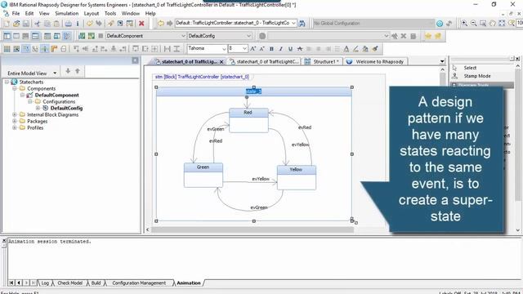Viewport: 523px width, 294px height.
Task: Close the browser panel
Action: coord(135,60)
